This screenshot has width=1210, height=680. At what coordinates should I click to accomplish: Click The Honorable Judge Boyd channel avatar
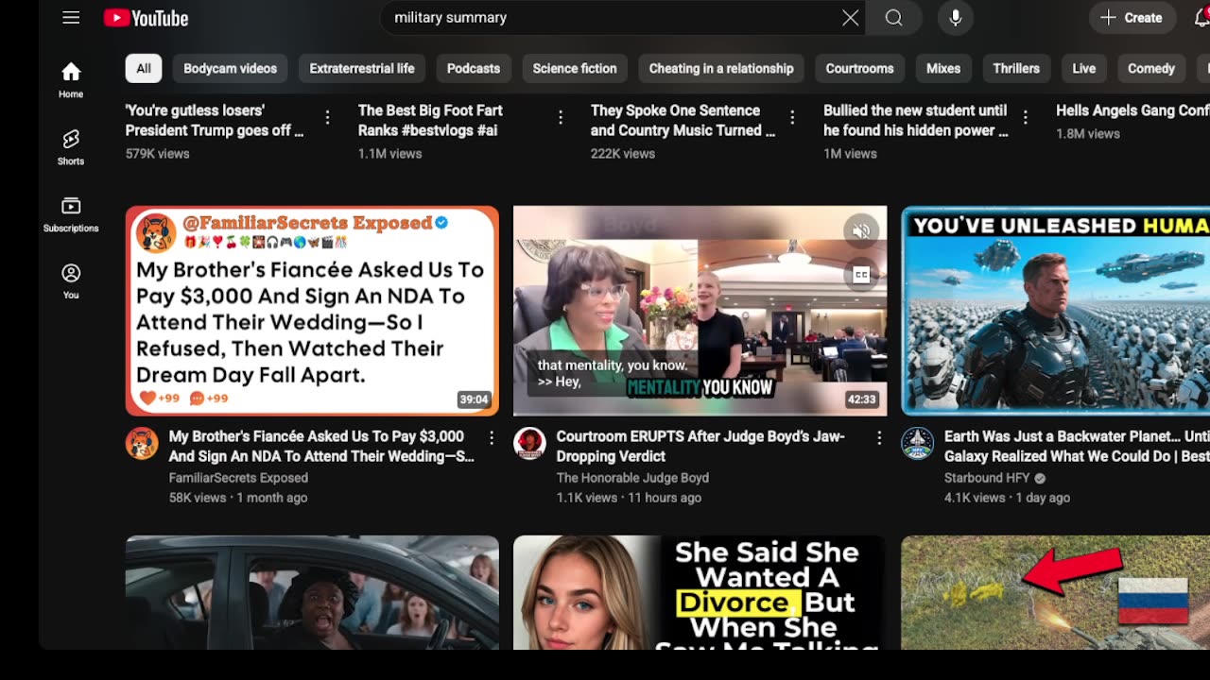click(x=529, y=443)
